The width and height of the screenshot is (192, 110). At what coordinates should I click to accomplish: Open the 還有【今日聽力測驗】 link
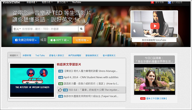(x=157, y=98)
